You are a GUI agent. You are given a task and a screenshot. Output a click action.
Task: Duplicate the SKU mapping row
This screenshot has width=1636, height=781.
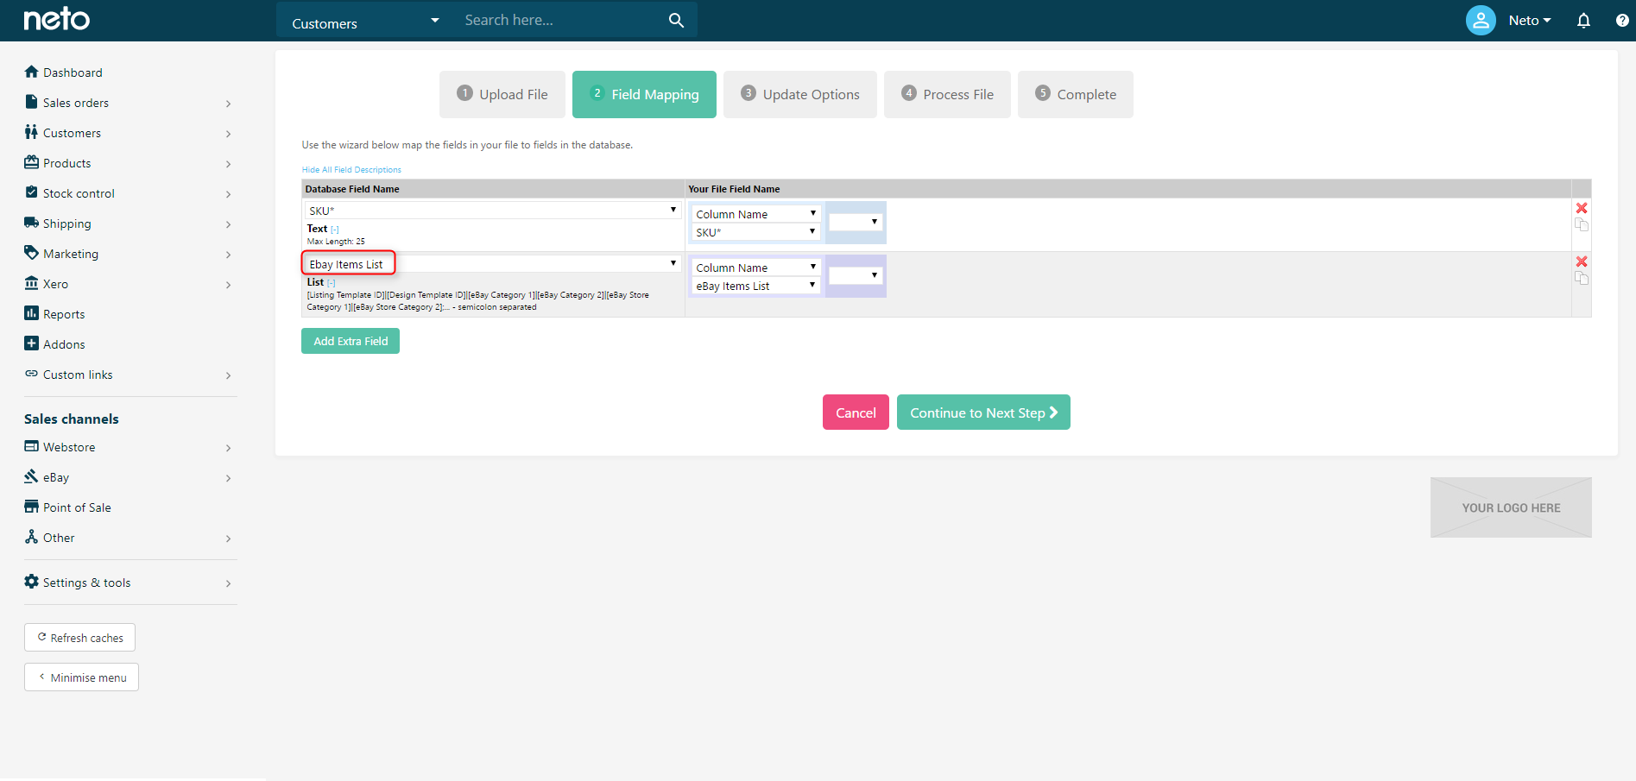1582,224
